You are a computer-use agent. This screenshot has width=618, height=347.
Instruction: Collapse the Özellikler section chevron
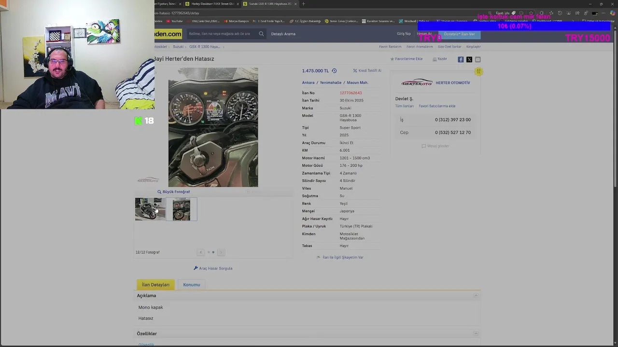476,334
